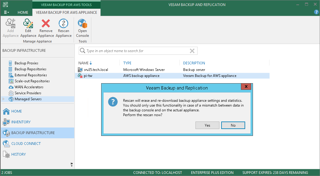The height and width of the screenshot is (176, 320).
Task: Click the History gear document icon
Action: coord(6,154)
